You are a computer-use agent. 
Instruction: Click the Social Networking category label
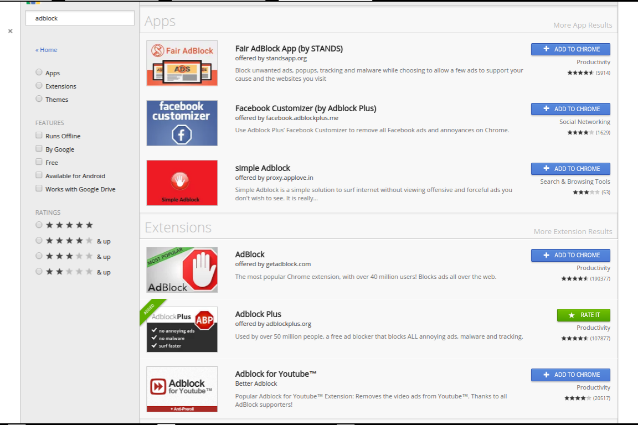585,122
